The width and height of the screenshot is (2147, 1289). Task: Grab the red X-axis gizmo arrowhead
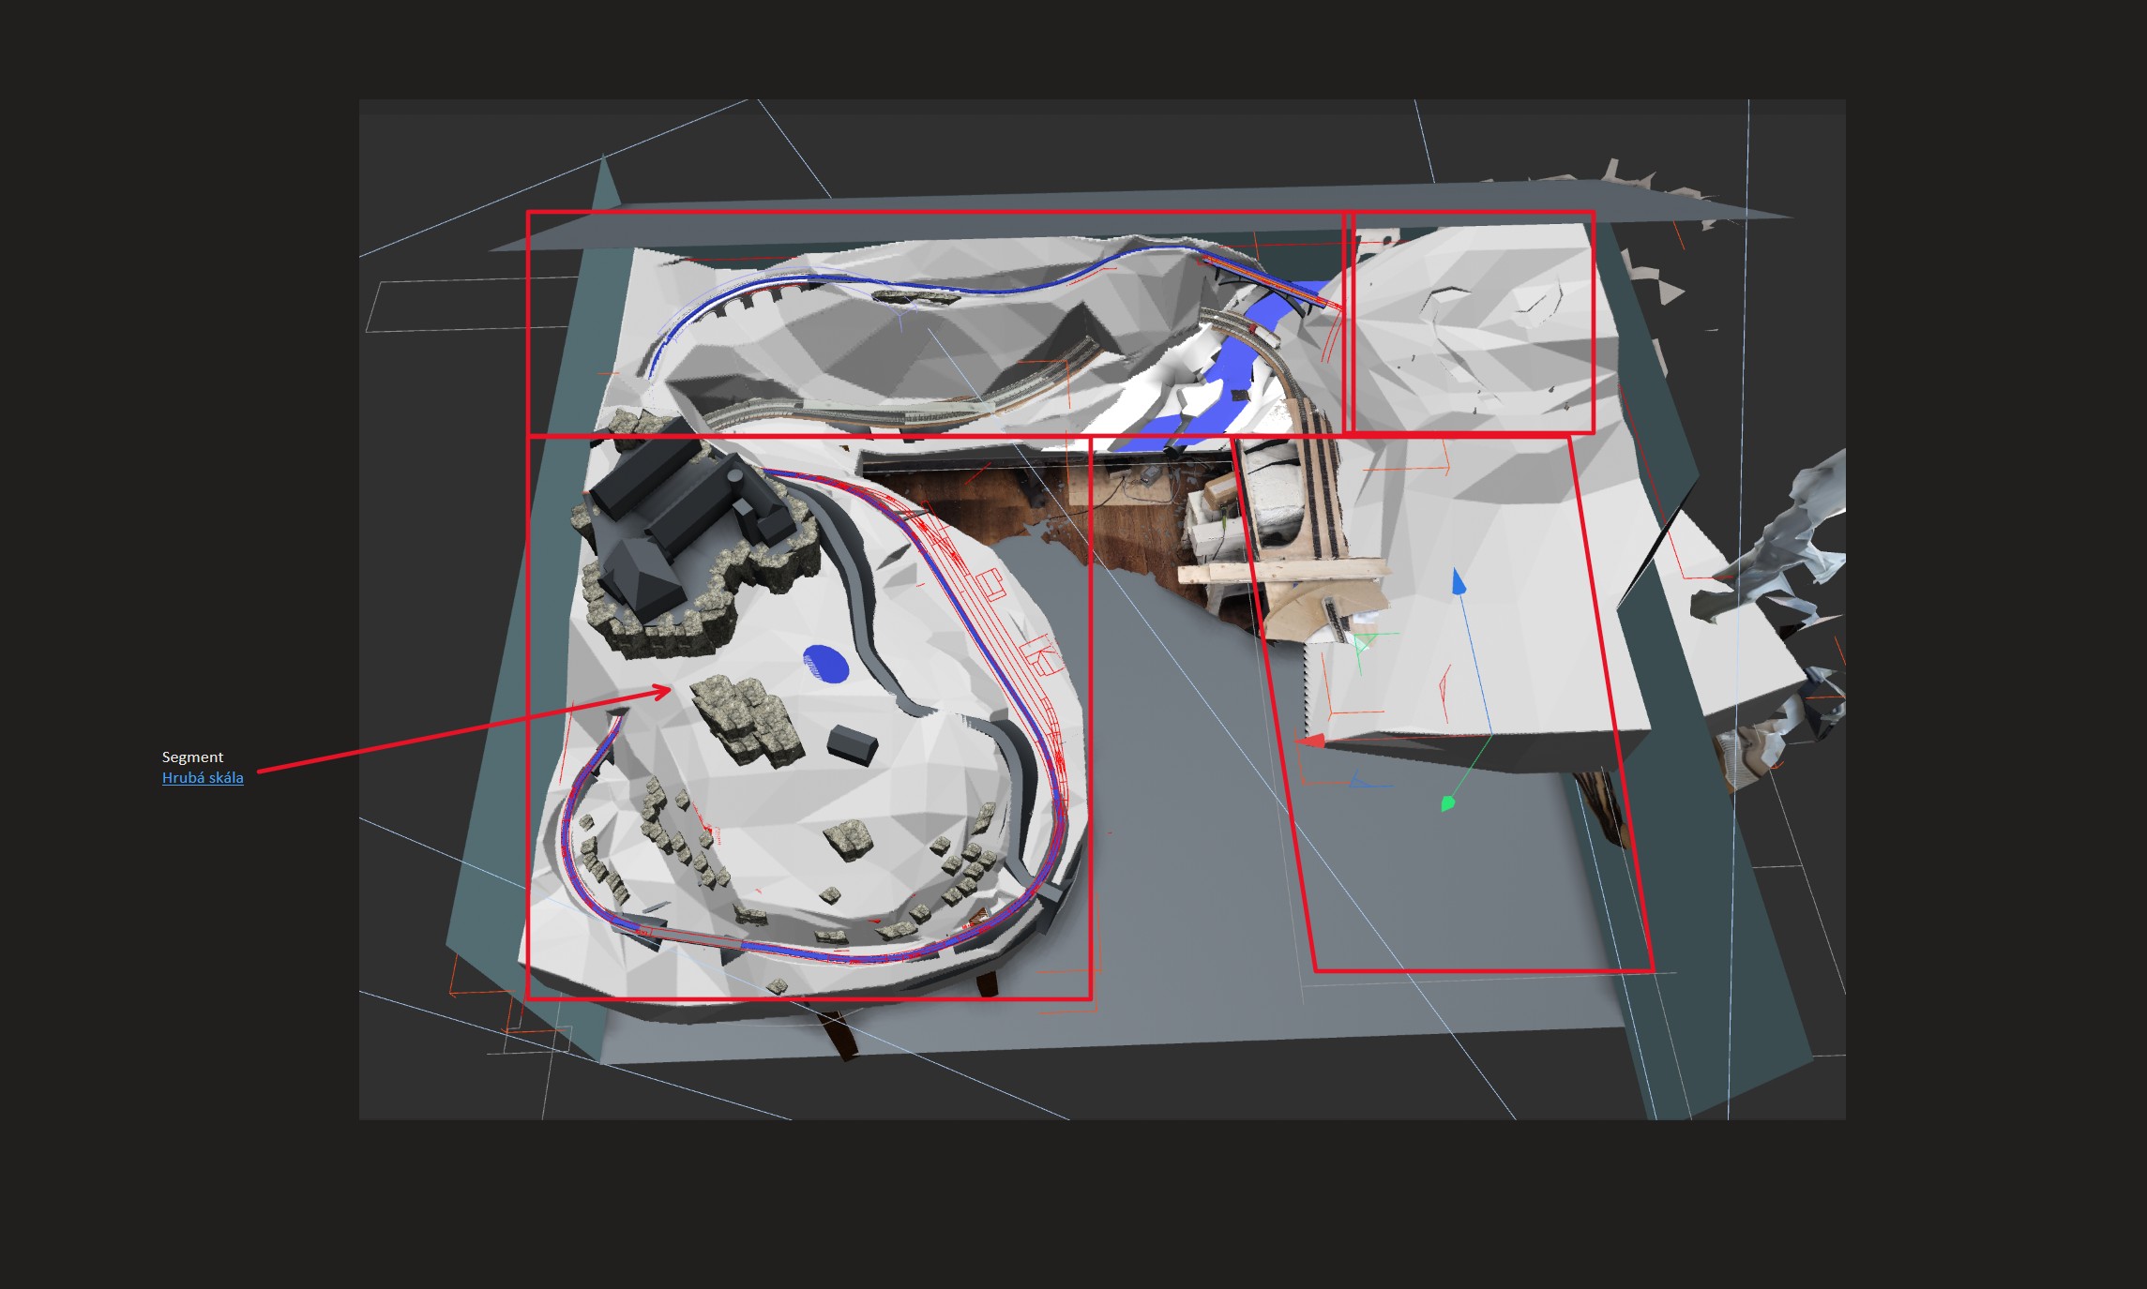pos(1311,742)
